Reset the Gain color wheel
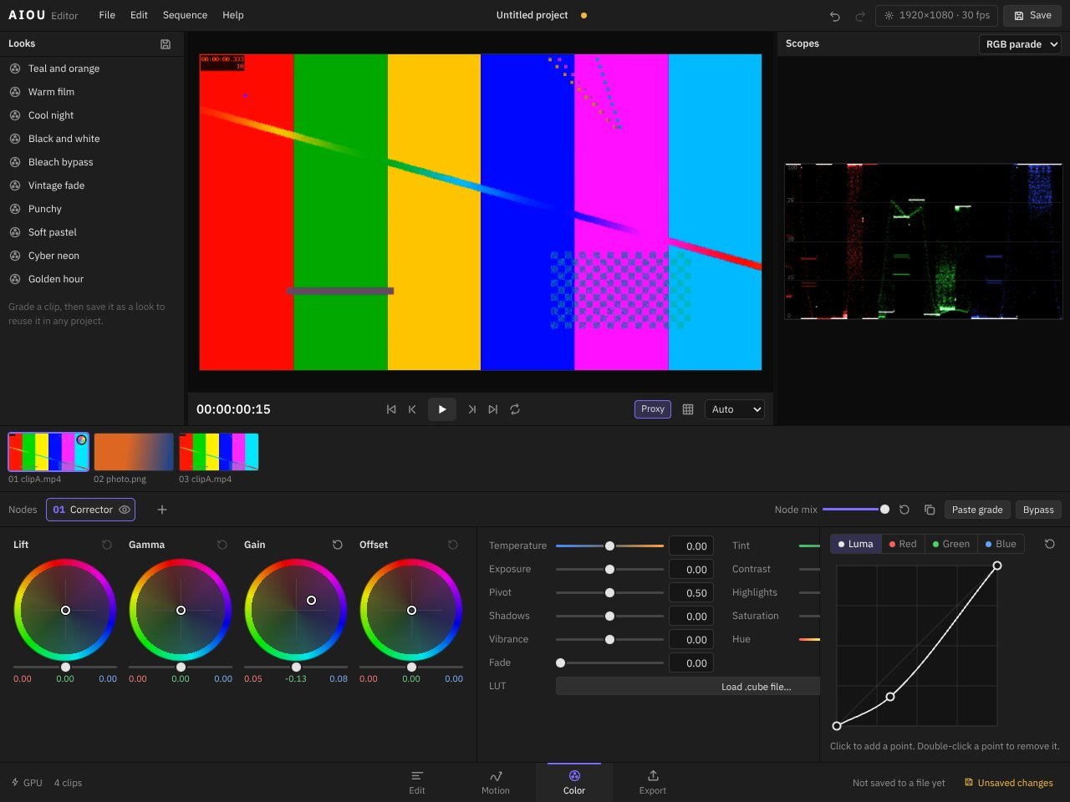The height and width of the screenshot is (802, 1070). click(x=338, y=545)
